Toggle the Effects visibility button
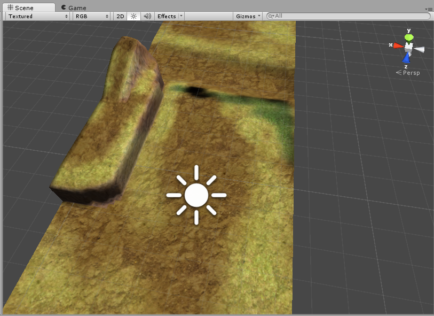The image size is (434, 316). click(x=167, y=16)
